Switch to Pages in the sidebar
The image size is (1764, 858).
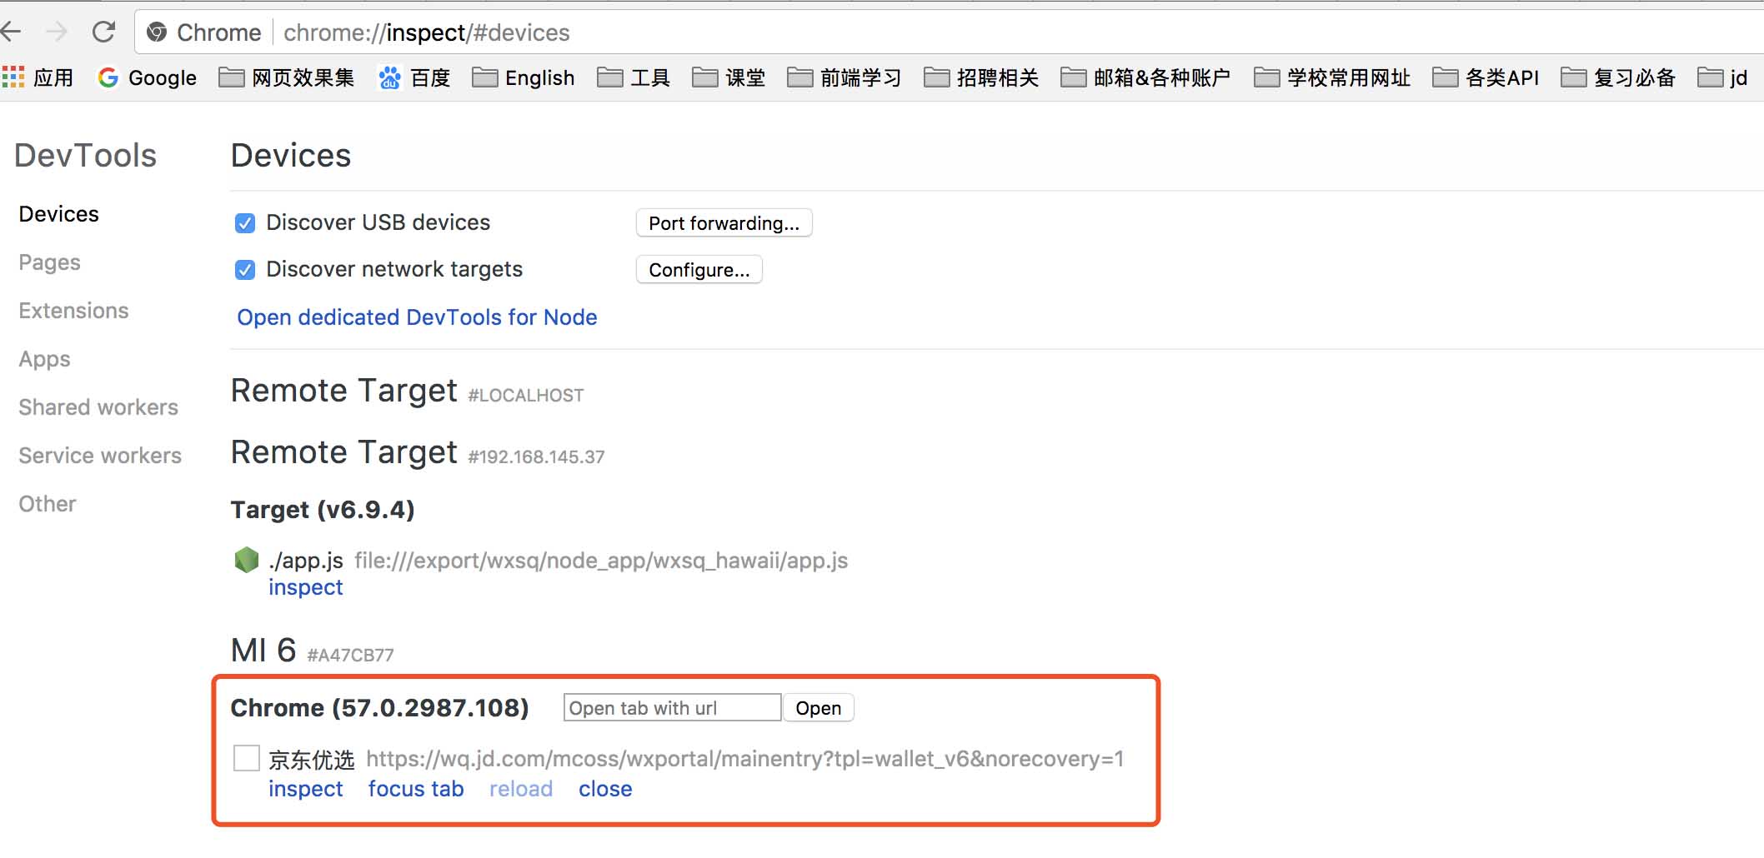tap(50, 262)
